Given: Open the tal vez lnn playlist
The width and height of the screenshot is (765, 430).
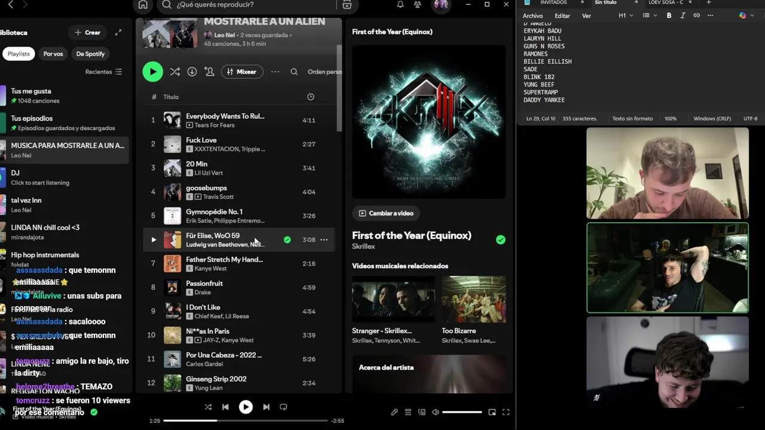Looking at the screenshot, I should coord(64,205).
